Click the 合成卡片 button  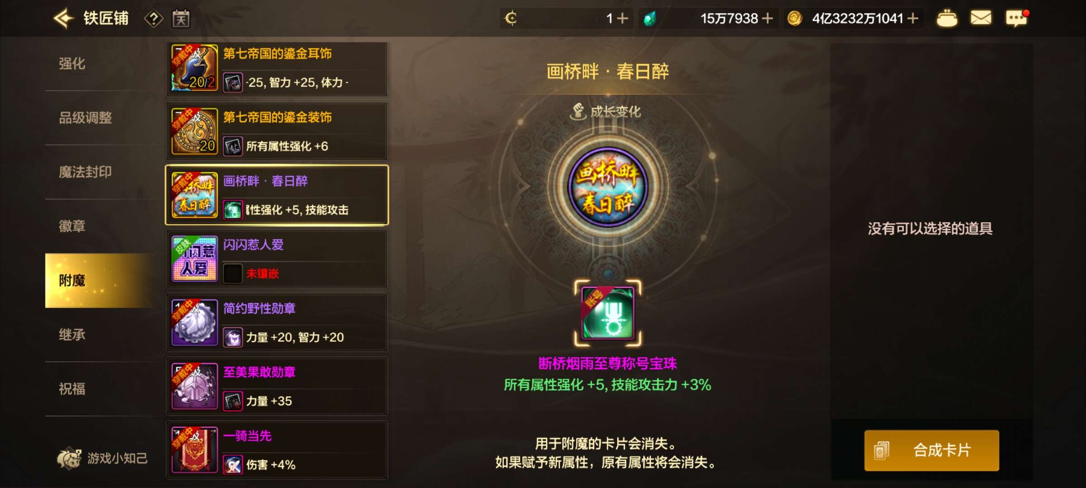click(932, 450)
